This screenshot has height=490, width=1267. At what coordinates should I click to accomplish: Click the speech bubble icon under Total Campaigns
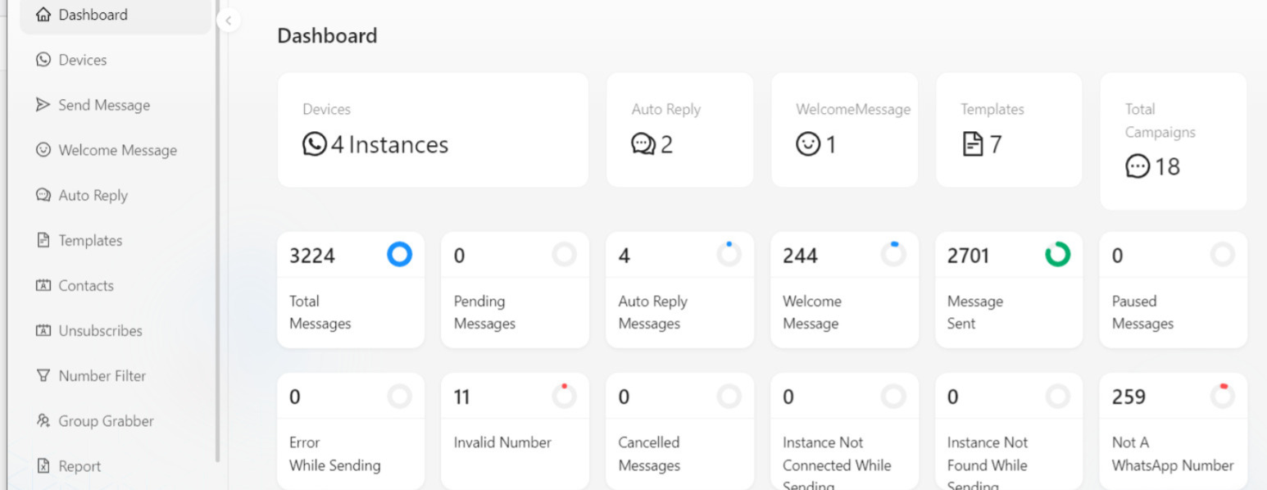(x=1137, y=167)
